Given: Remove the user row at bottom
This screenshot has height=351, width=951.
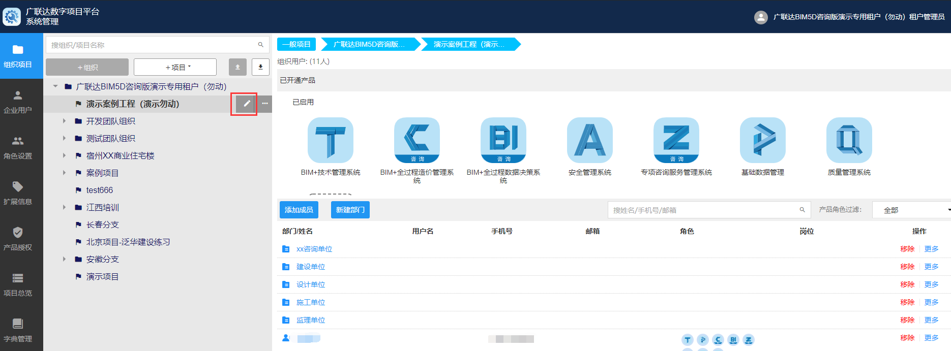Looking at the screenshot, I should [907, 338].
